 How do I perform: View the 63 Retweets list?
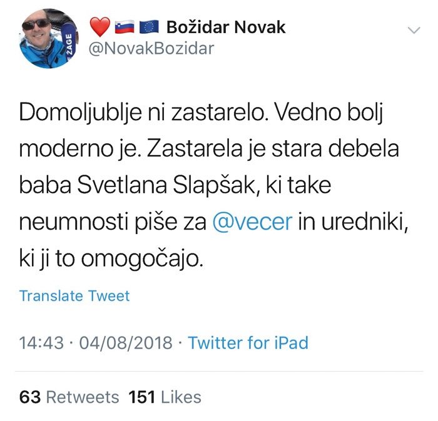point(69,397)
